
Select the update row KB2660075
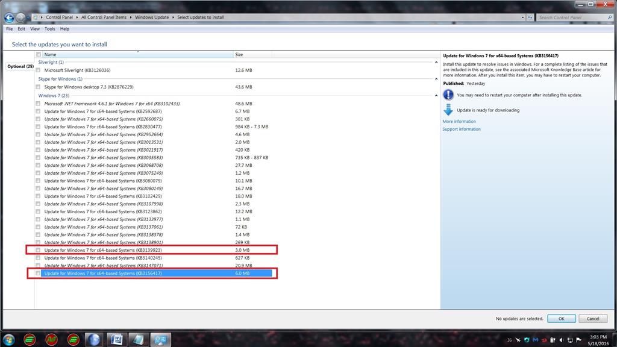point(157,119)
